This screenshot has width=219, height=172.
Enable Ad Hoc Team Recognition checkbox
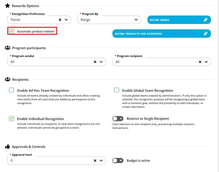(x=12, y=90)
